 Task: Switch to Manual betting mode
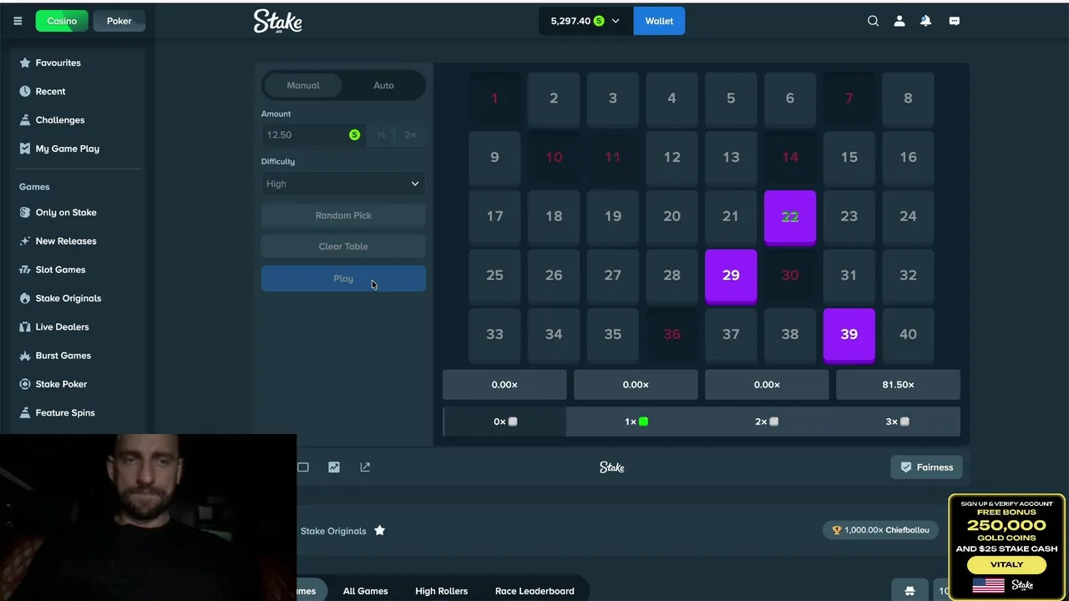(x=303, y=85)
